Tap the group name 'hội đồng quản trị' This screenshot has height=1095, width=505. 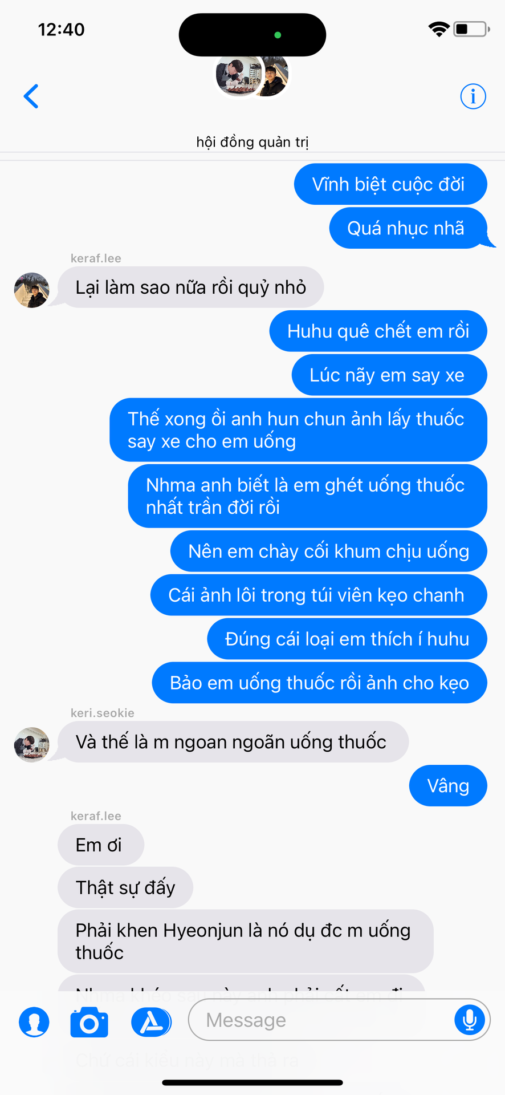click(252, 142)
